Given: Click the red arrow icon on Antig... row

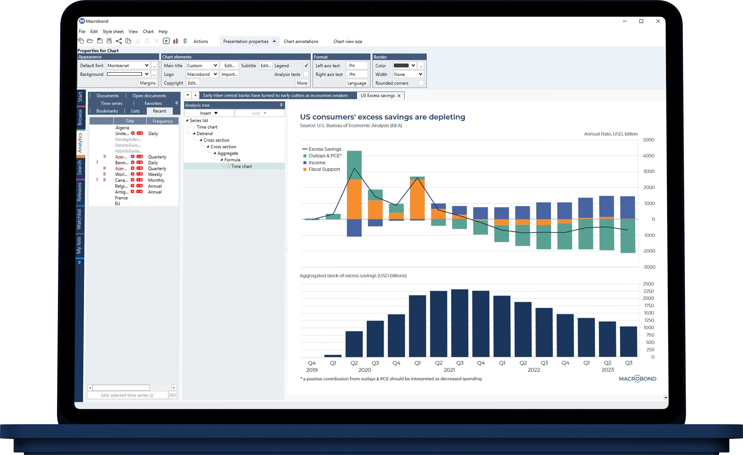Looking at the screenshot, I should click(139, 192).
